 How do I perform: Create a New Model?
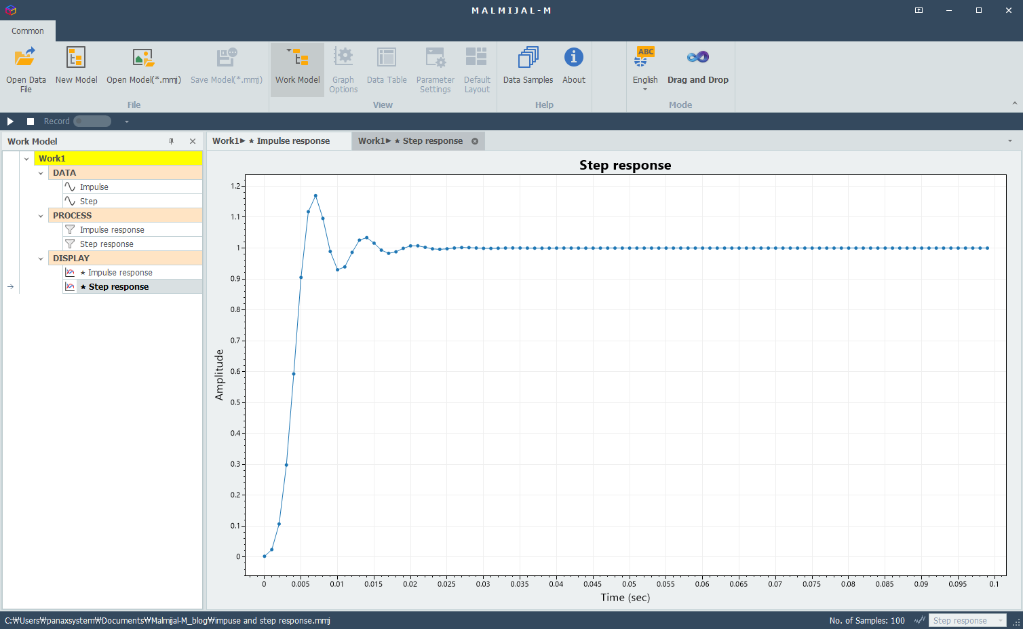76,67
